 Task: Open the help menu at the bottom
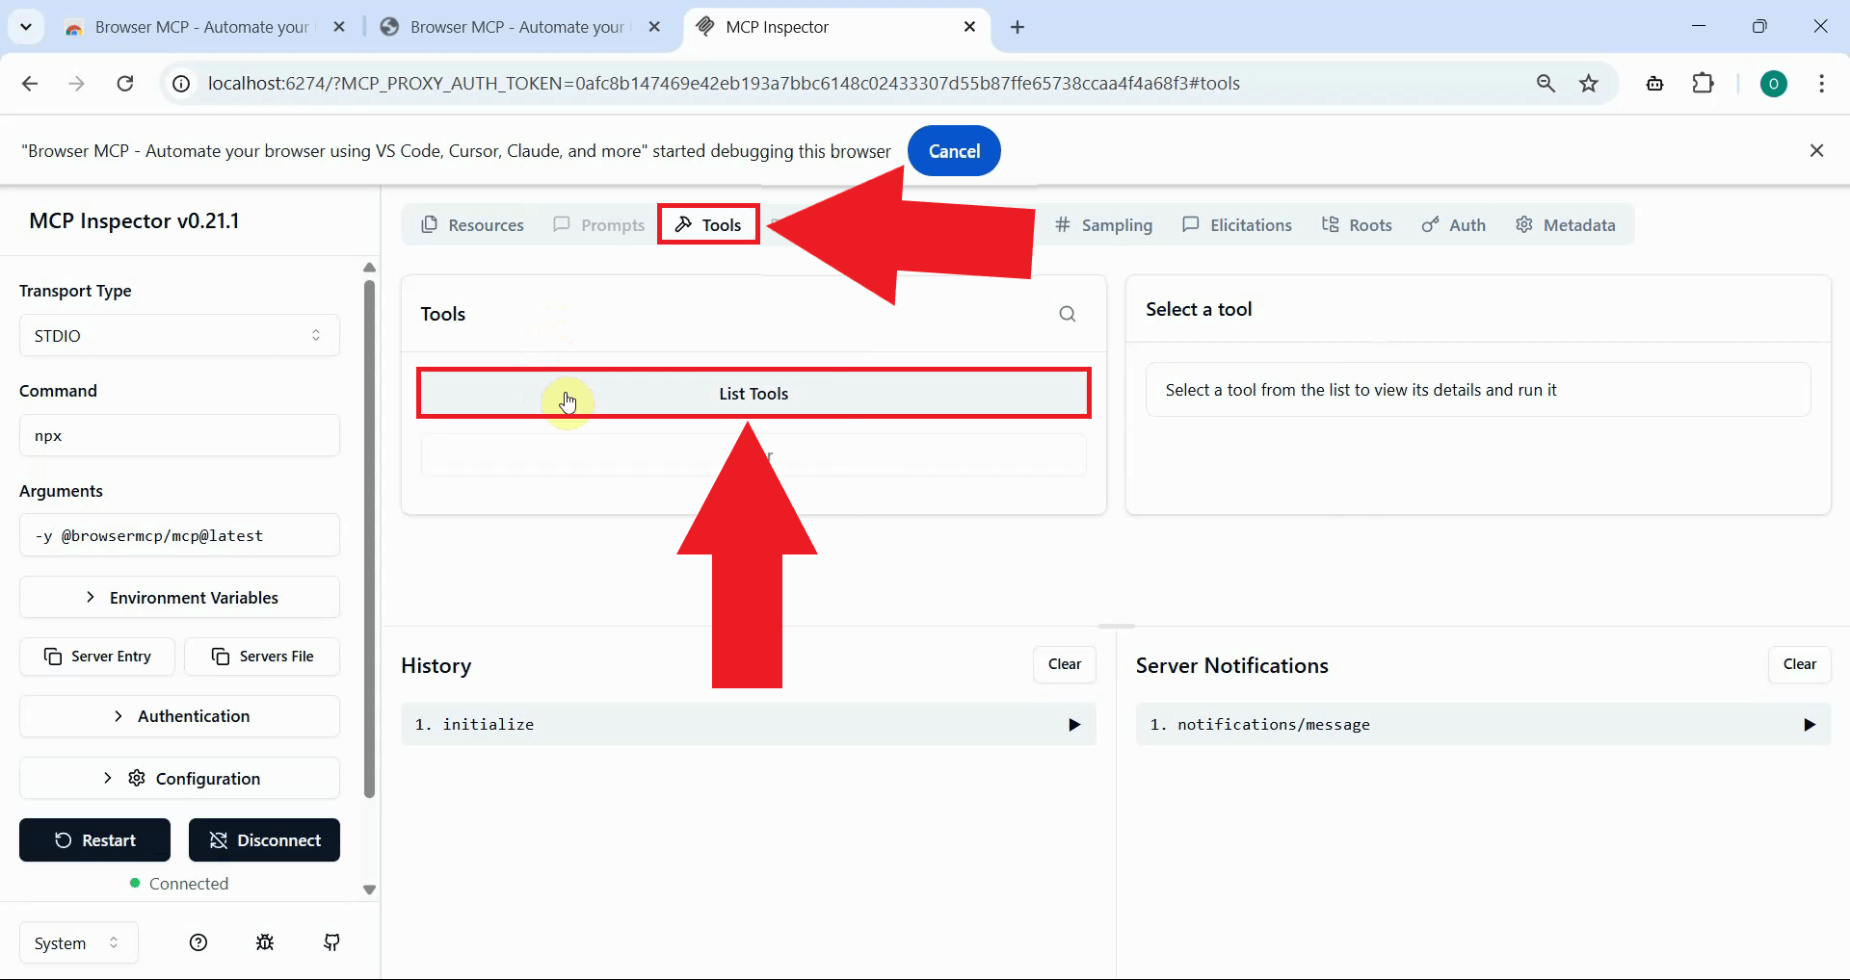coord(198,942)
